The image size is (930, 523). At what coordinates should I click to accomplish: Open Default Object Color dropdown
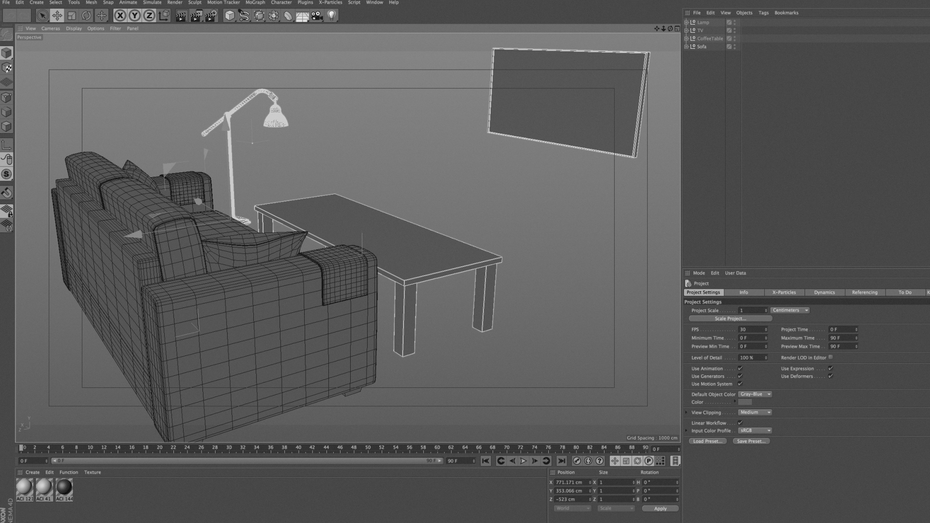point(755,394)
